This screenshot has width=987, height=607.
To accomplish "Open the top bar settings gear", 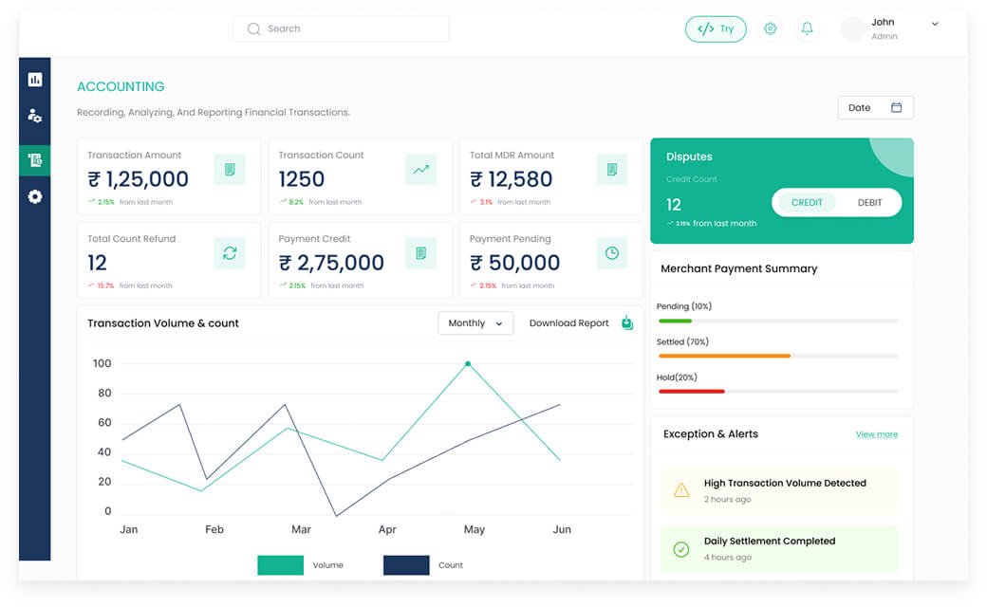I will 771,28.
